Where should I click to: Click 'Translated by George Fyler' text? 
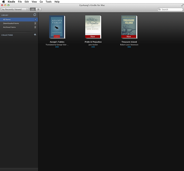(57, 45)
